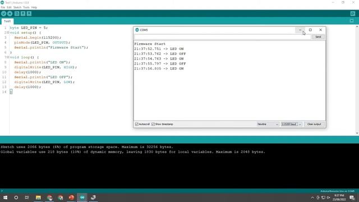The width and height of the screenshot is (359, 202).
Task: Click the Clear output button
Action: click(314, 124)
